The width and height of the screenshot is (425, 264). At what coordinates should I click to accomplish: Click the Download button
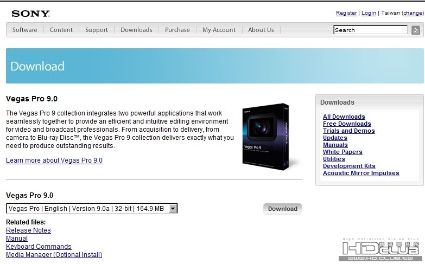tap(282, 209)
